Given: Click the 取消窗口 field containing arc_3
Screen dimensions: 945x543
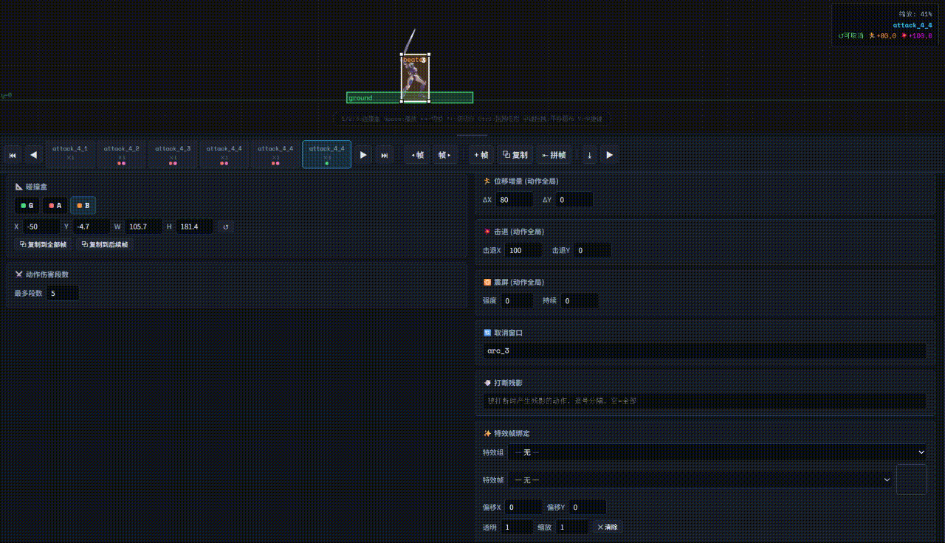Looking at the screenshot, I should [705, 350].
